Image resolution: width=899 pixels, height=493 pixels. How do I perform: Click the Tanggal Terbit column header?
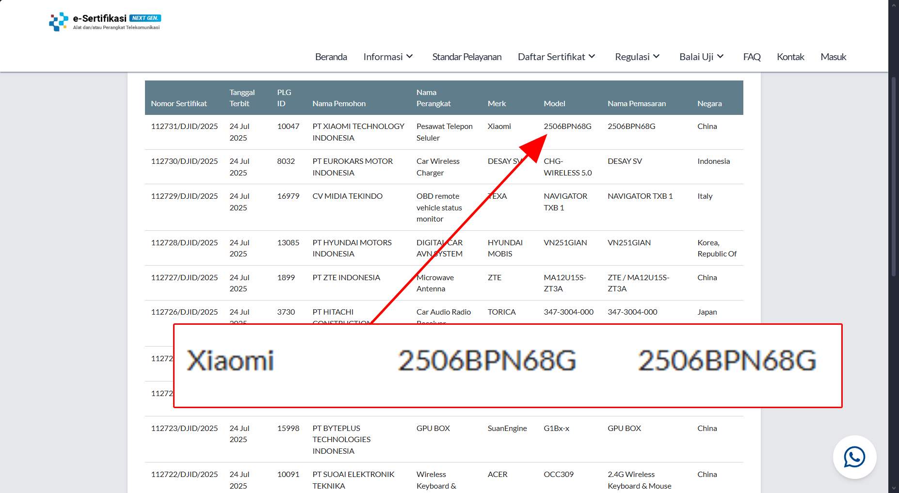(241, 98)
